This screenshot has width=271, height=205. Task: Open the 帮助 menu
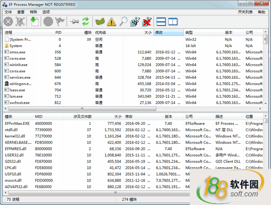point(262,12)
